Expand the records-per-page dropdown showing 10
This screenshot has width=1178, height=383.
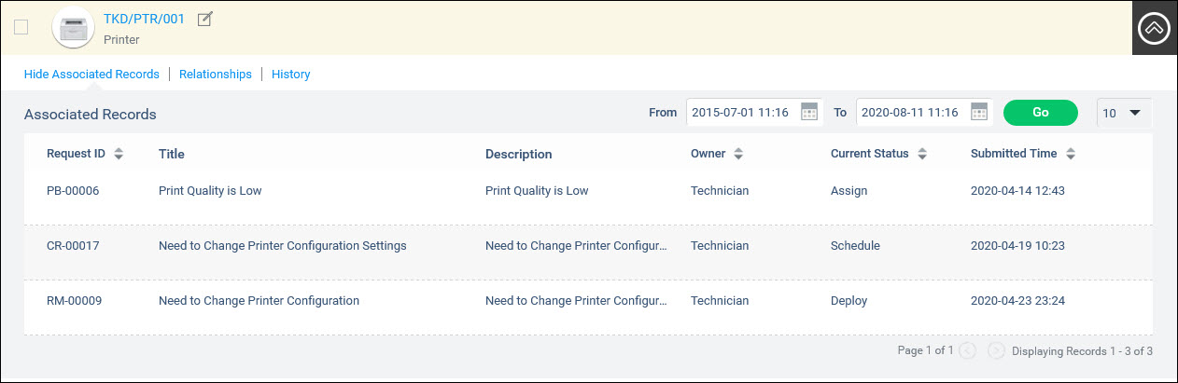[1124, 113]
